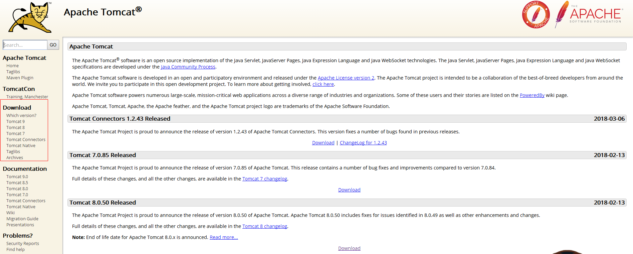The width and height of the screenshot is (633, 254).
Task: Open the Tomcat 7.0 documentation link
Action: (17, 195)
